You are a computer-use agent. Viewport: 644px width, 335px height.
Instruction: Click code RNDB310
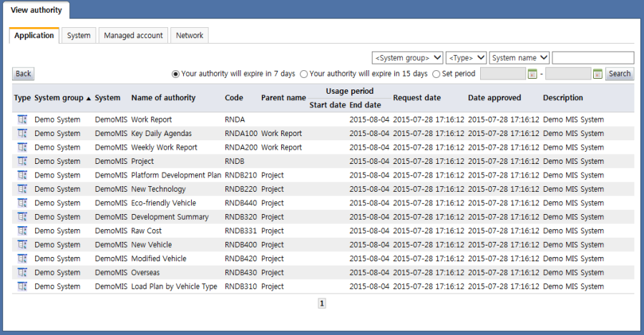coord(240,286)
